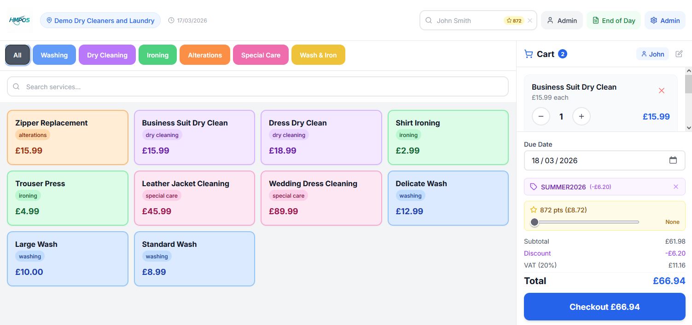
Task: Open the Admin settings with gear icon
Action: click(x=665, y=21)
